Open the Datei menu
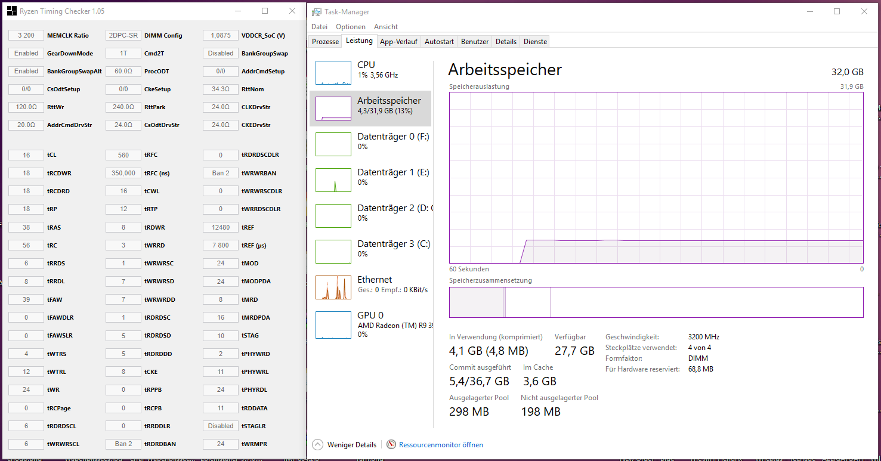 (x=319, y=27)
